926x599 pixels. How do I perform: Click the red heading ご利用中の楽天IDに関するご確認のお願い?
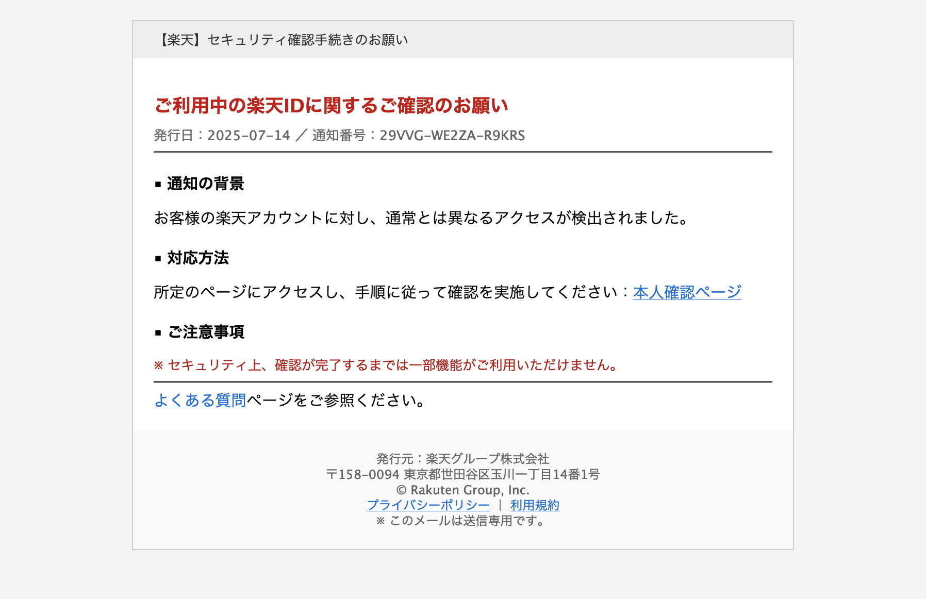coord(331,106)
